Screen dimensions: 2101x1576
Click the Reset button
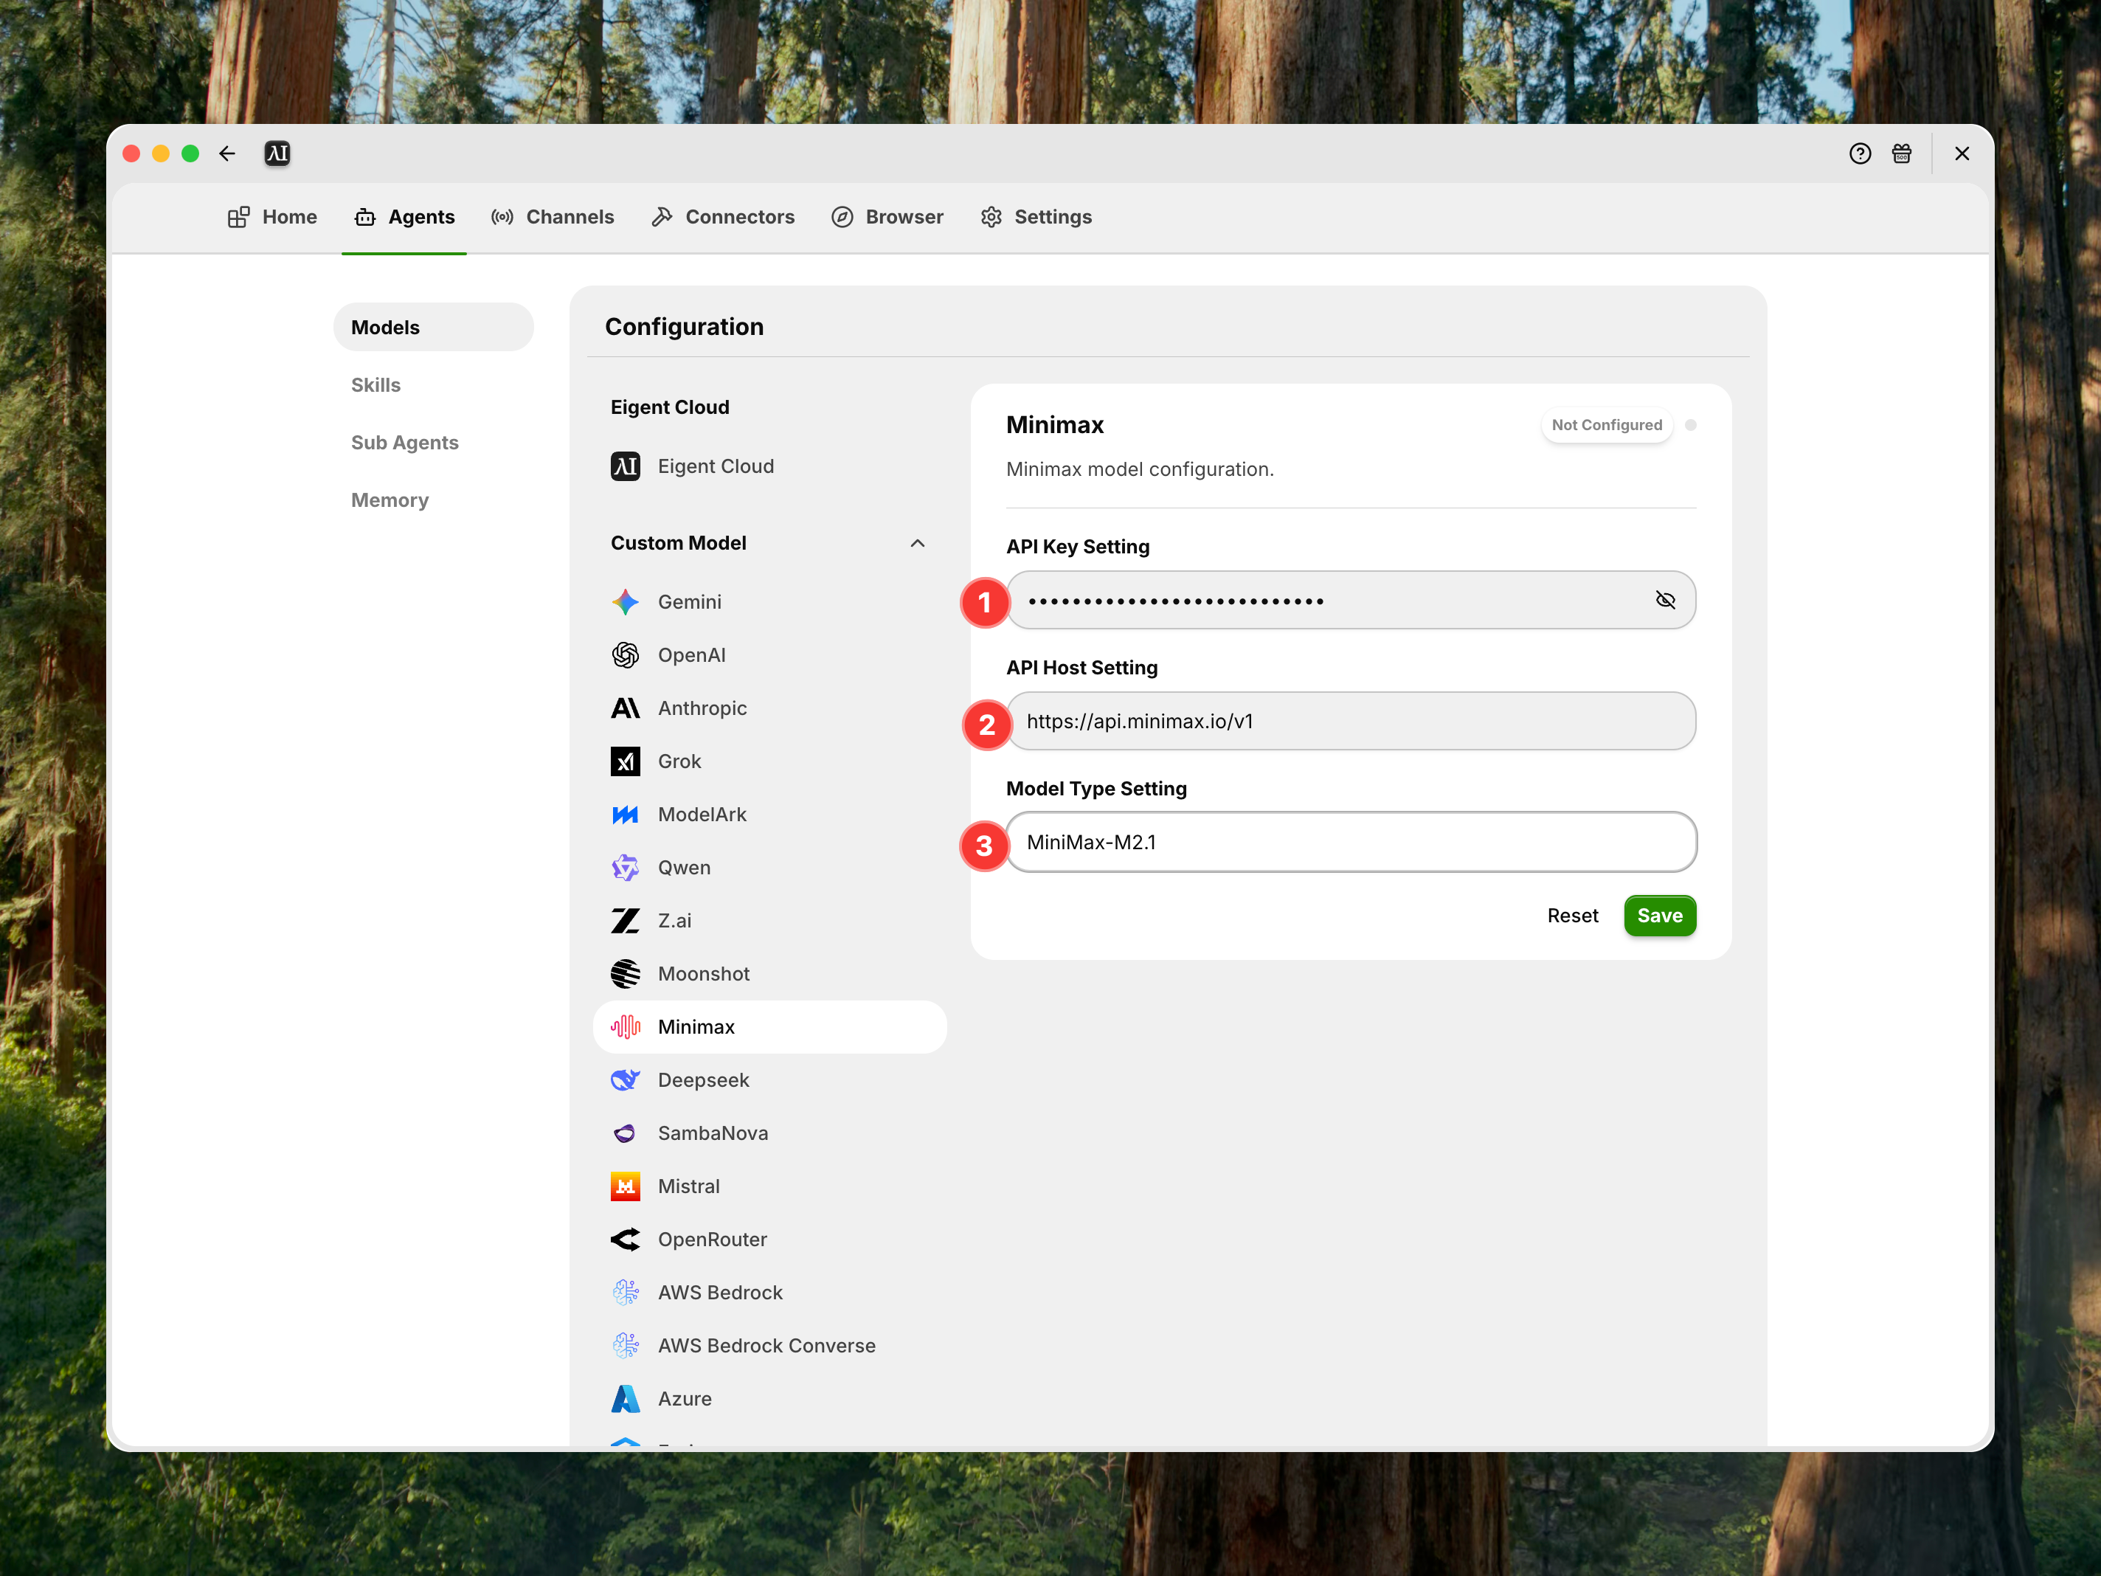pos(1573,916)
